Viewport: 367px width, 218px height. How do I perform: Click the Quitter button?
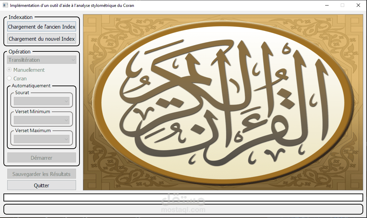coord(42,185)
